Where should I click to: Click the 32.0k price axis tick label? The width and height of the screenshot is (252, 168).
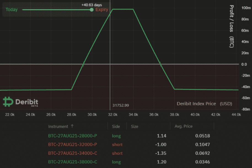113,115
